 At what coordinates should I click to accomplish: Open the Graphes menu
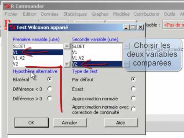(x=100, y=14)
